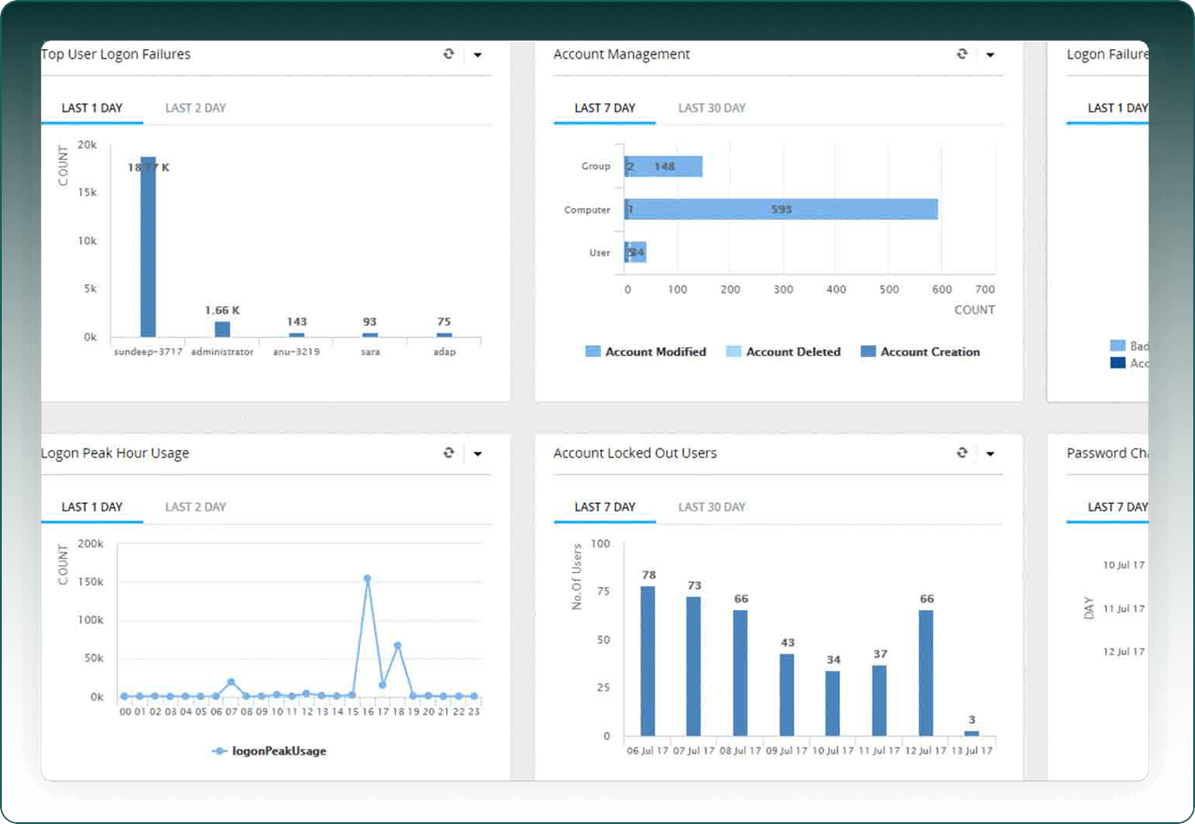Toggle the logonPeakUsage legend entry
The image size is (1195, 824).
click(270, 751)
